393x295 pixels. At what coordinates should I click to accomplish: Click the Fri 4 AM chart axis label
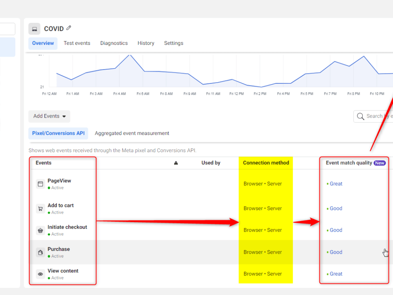tap(119, 94)
